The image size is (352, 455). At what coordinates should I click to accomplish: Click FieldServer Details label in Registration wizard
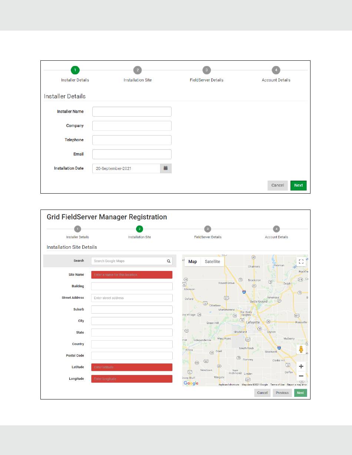[x=208, y=237]
